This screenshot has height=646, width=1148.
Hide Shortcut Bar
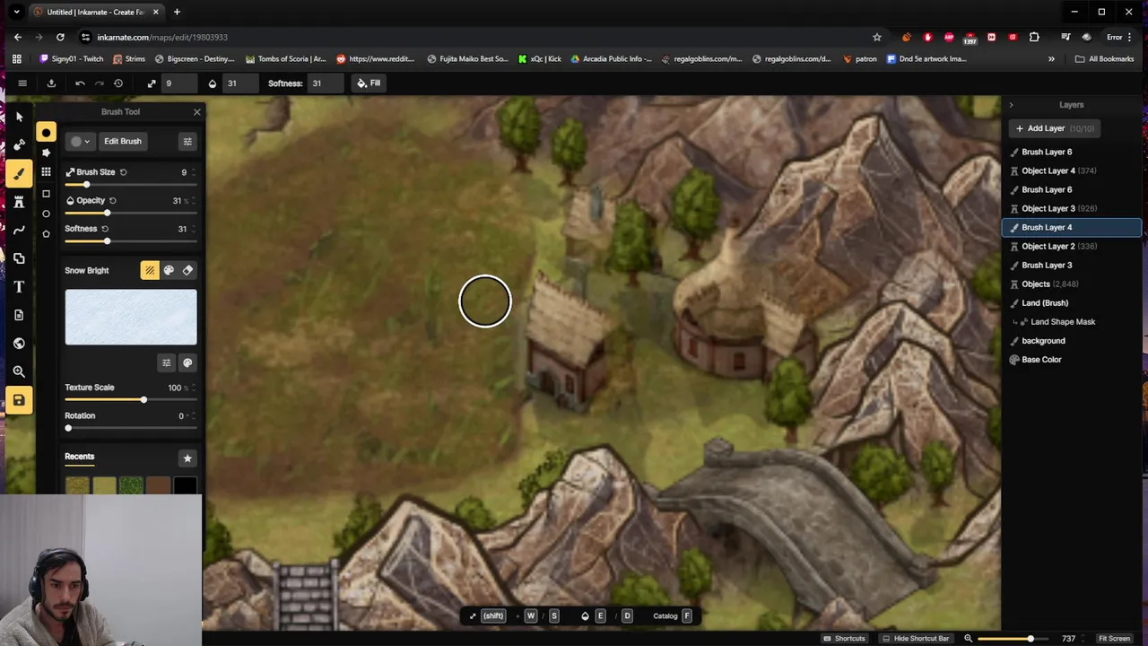point(916,638)
